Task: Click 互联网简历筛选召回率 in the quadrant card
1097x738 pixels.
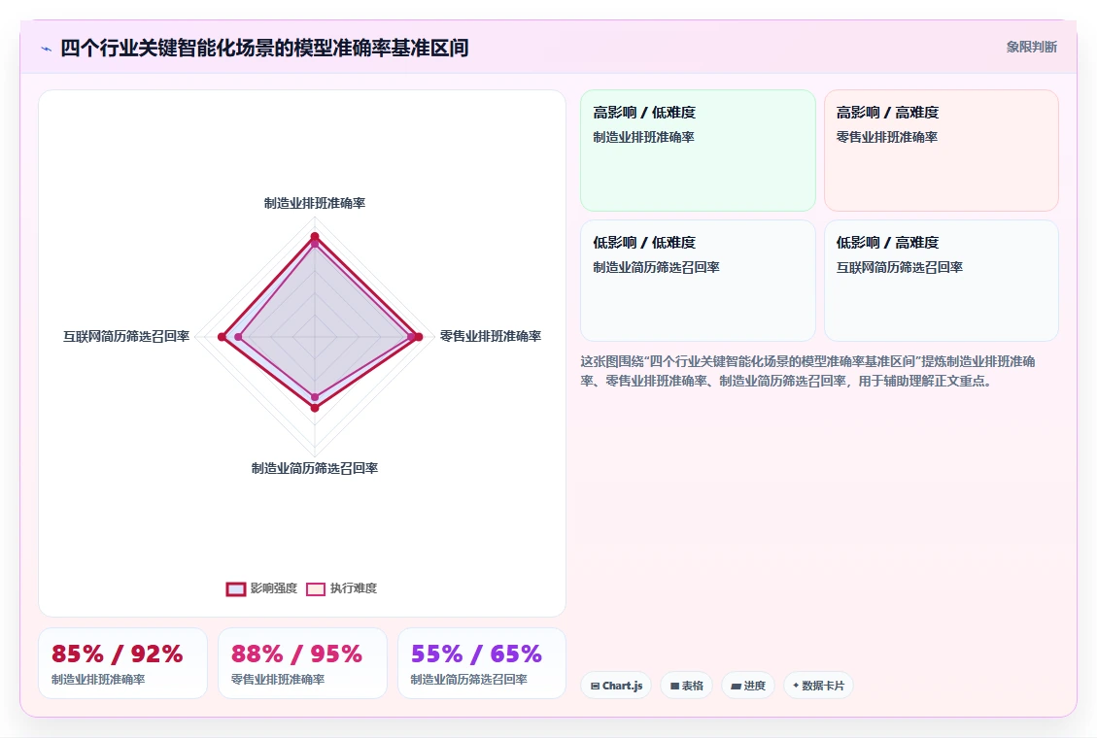Action: pyautogui.click(x=900, y=267)
